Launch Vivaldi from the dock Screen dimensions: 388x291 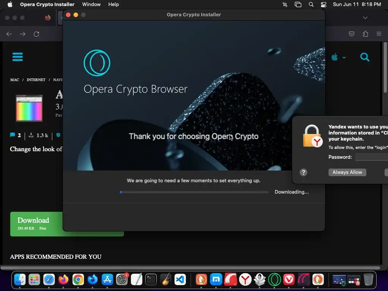tap(289, 280)
